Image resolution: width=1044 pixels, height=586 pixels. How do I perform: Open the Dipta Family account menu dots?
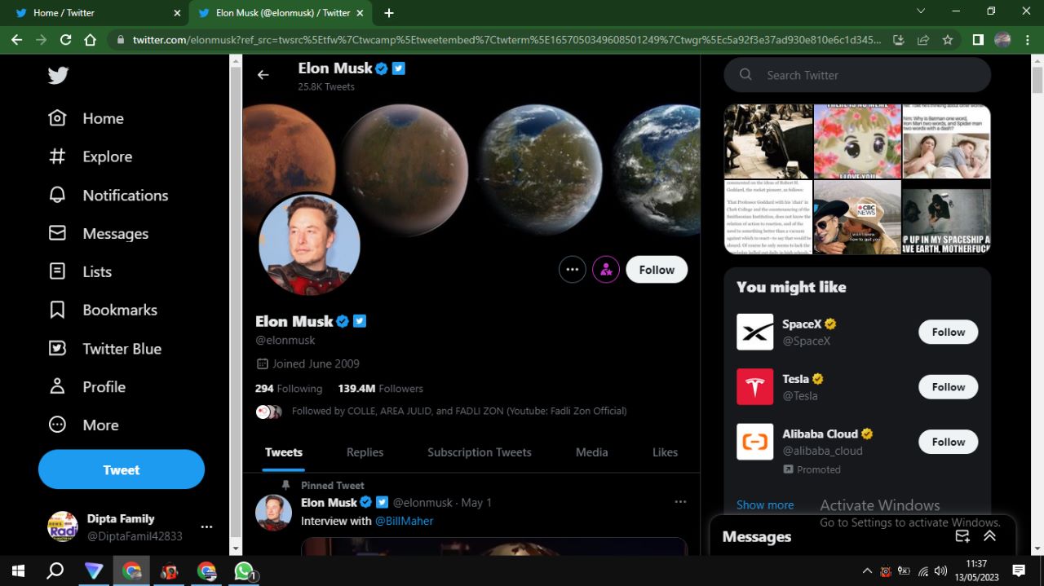click(x=206, y=527)
